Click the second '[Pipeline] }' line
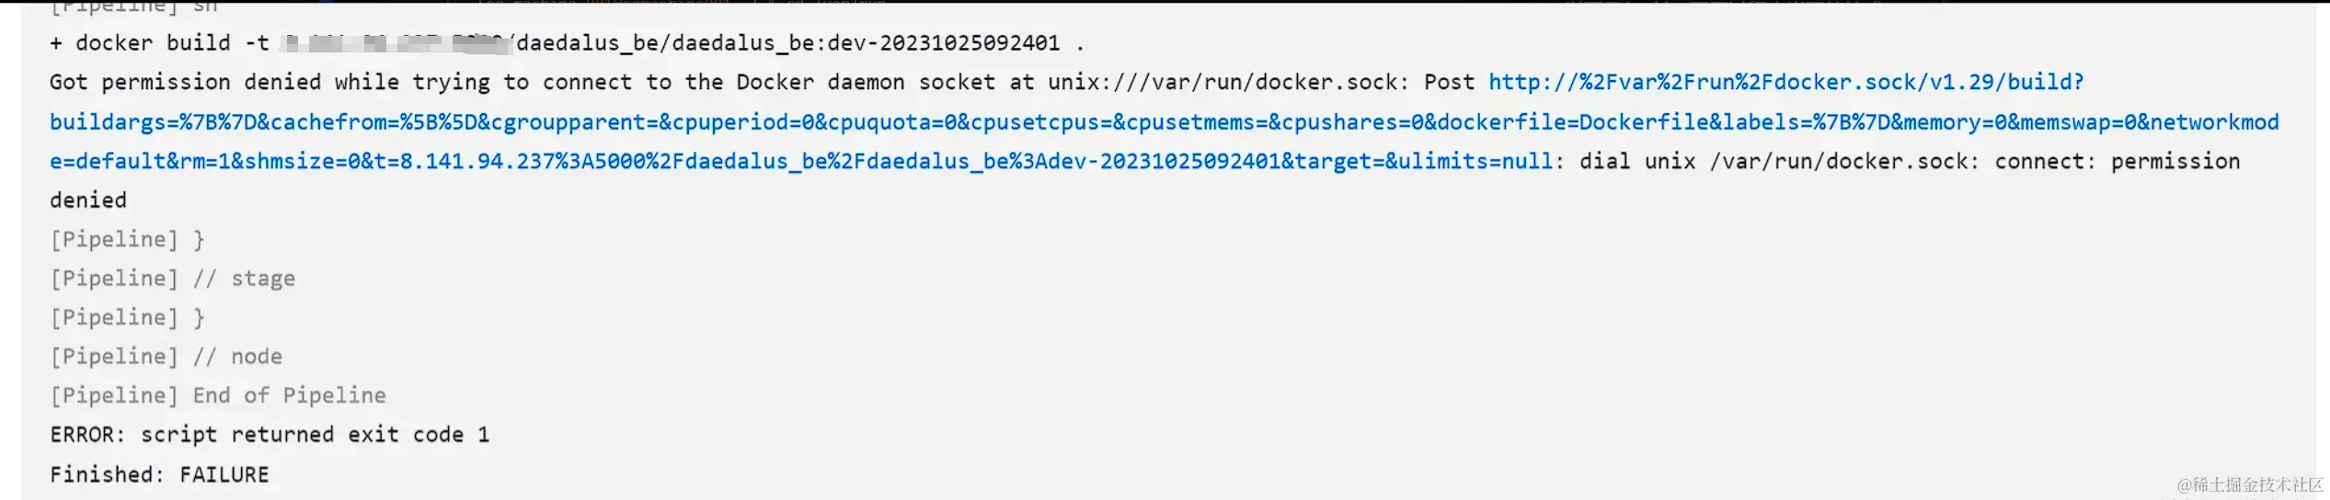2330x500 pixels. click(x=127, y=318)
